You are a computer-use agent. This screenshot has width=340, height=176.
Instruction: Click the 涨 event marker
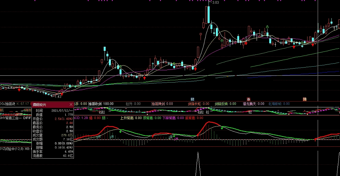[x=248, y=99]
